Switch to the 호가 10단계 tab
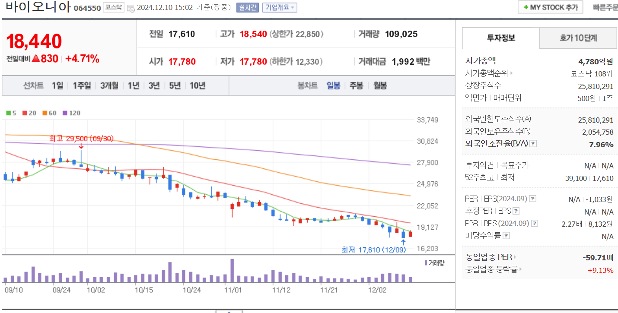The width and height of the screenshot is (618, 313). pos(577,38)
